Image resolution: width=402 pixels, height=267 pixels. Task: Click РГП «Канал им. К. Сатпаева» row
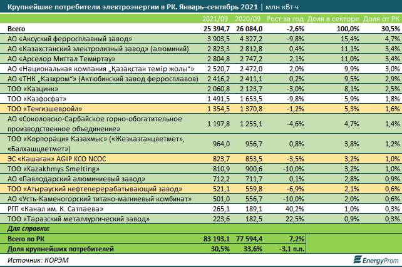point(201,209)
